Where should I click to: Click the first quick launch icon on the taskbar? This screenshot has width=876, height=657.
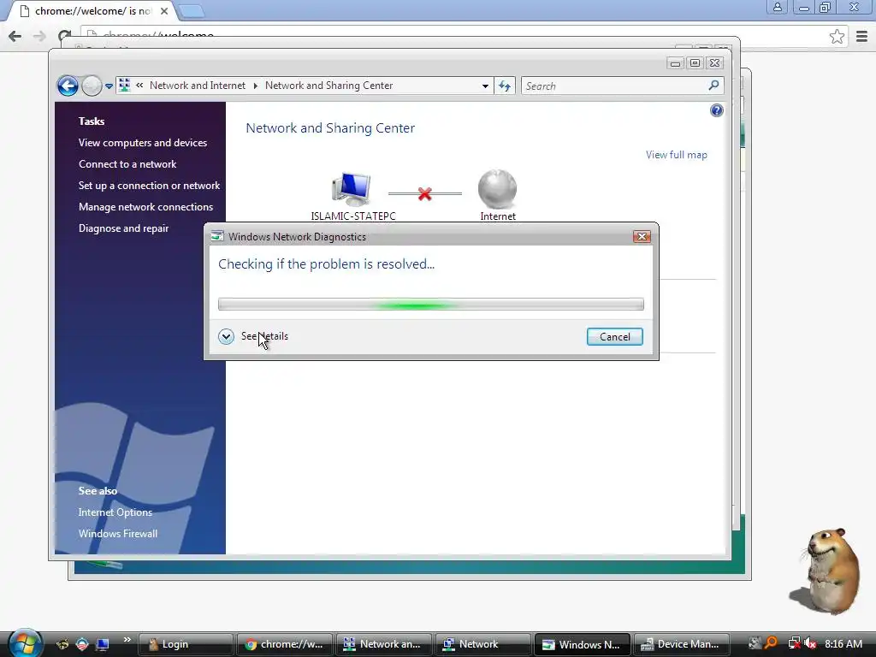[62, 644]
